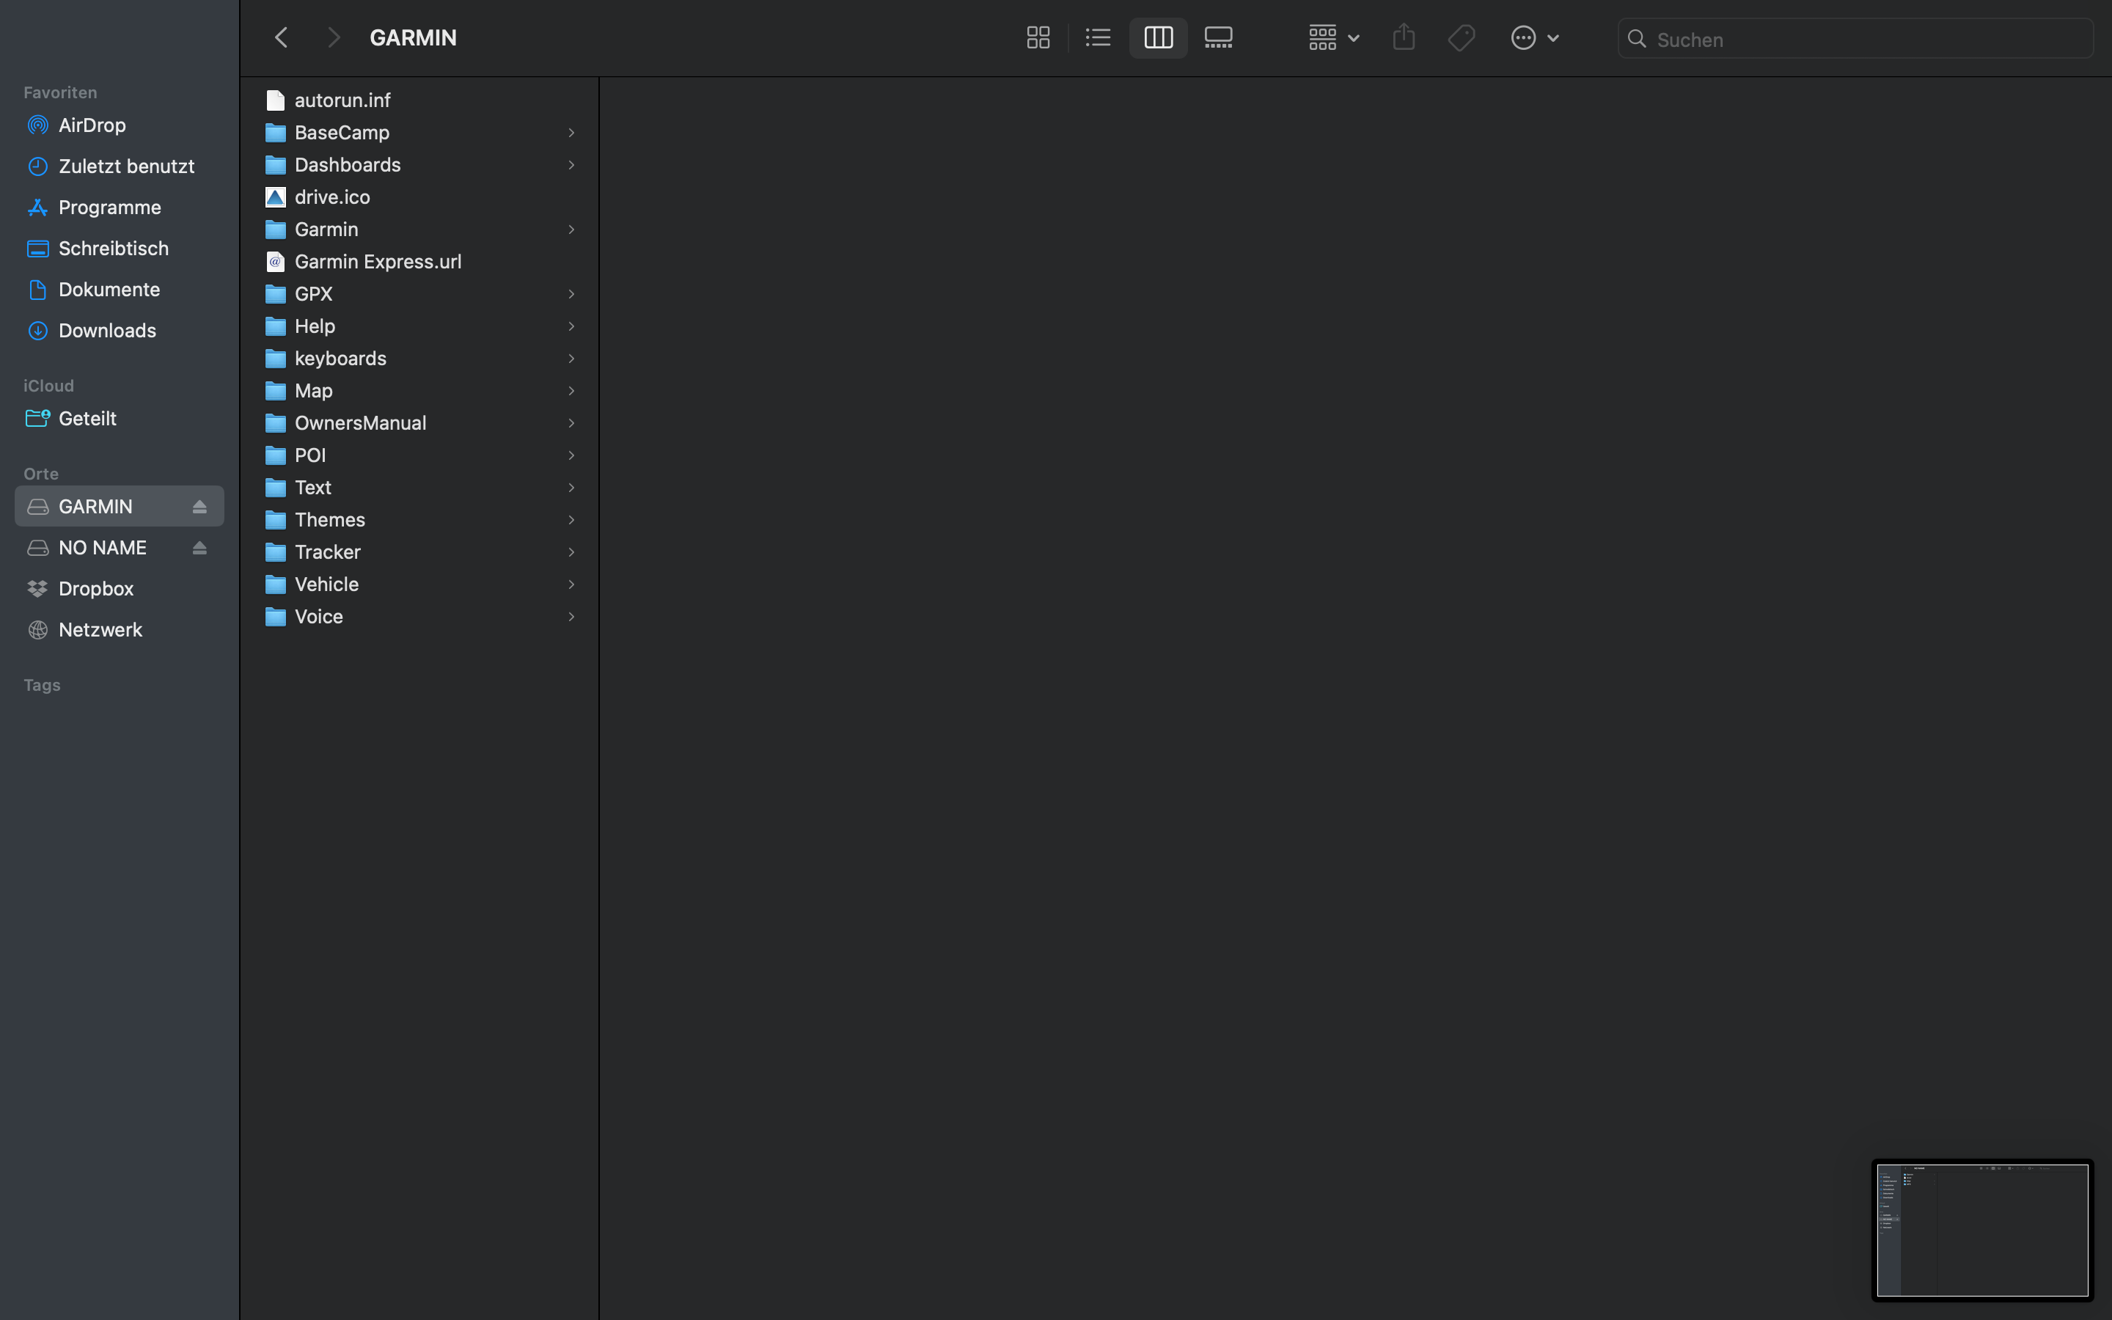The height and width of the screenshot is (1320, 2112).
Task: Click the Map folder icon
Action: point(275,391)
